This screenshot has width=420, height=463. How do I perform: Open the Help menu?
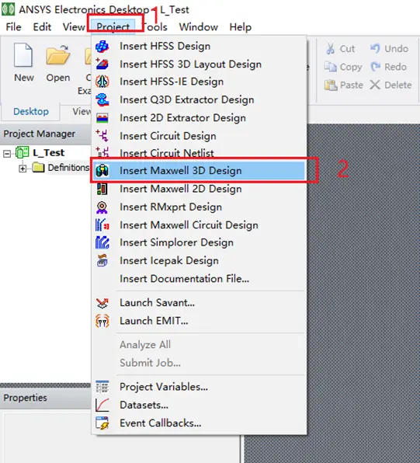click(x=241, y=27)
